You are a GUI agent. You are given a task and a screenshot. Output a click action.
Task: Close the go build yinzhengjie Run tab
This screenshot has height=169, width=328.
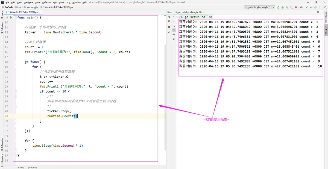tap(204, 12)
